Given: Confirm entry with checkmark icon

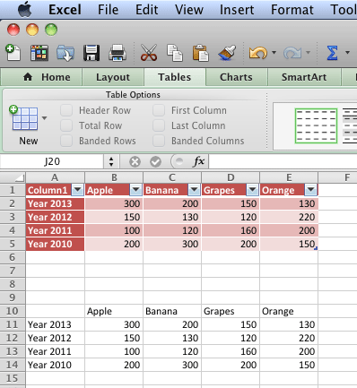Looking at the screenshot, I should tap(155, 161).
